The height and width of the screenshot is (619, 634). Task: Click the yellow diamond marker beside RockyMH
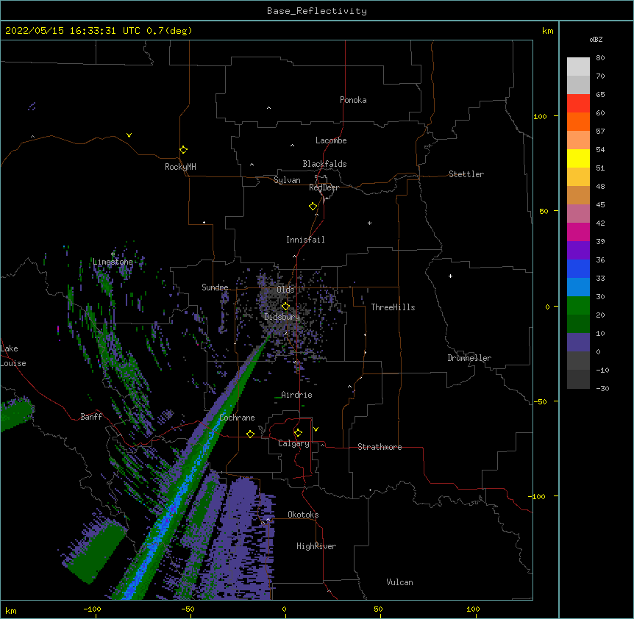click(x=183, y=149)
